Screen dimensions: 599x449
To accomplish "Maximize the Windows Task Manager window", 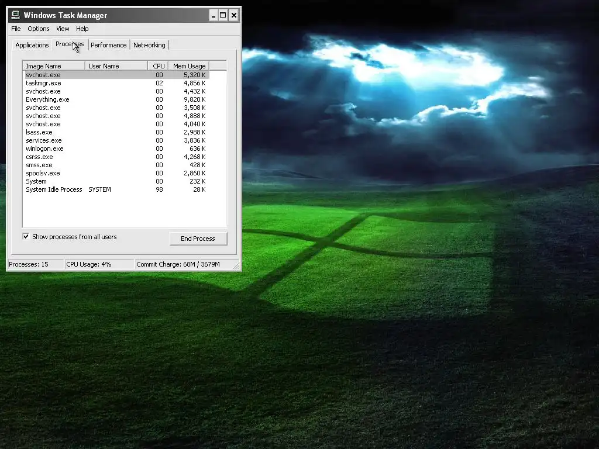I will [x=223, y=16].
